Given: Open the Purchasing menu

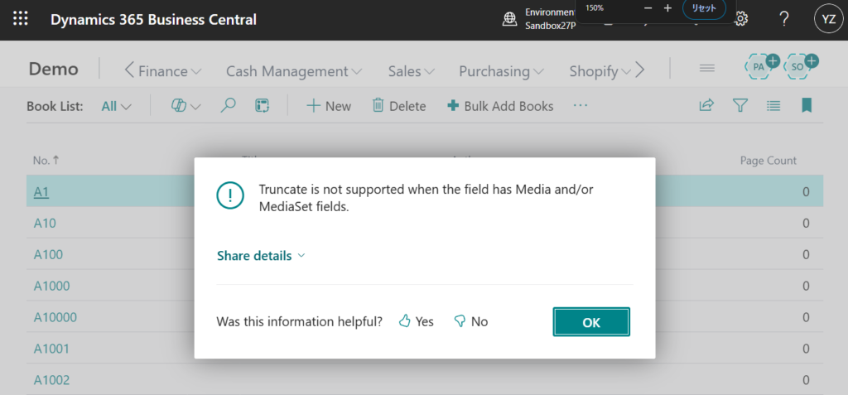Looking at the screenshot, I should 501,71.
